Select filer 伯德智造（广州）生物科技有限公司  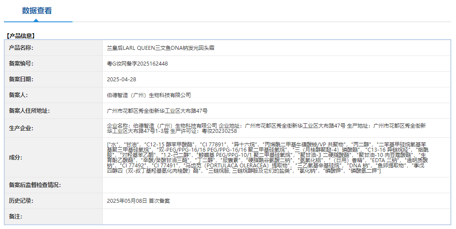pos(149,95)
